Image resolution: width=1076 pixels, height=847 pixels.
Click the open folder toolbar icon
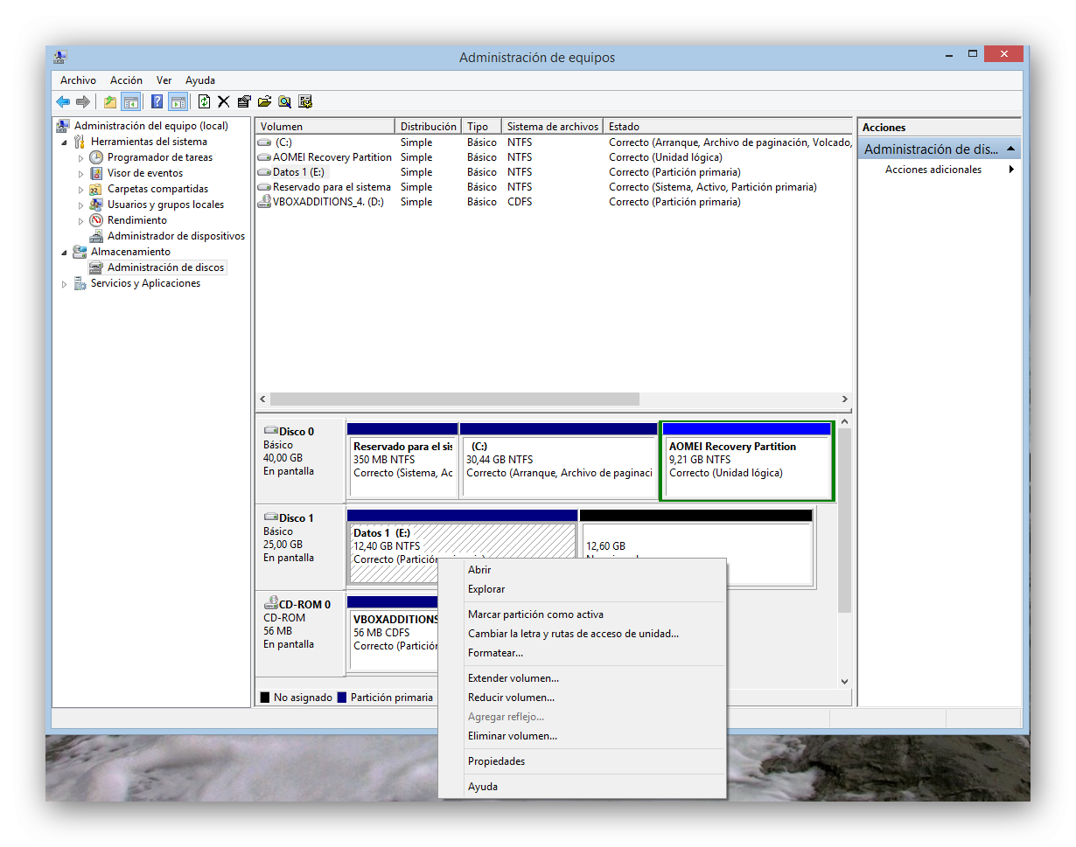coord(264,101)
